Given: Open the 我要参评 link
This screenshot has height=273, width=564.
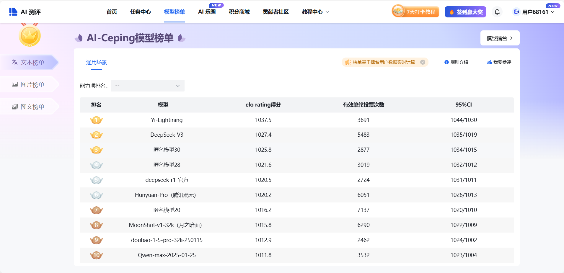Looking at the screenshot, I should click(499, 62).
